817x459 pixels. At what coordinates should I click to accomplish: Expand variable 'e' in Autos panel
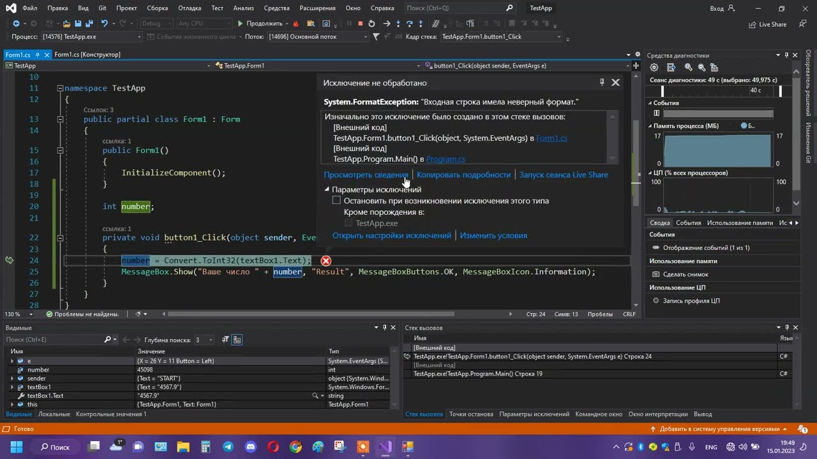click(12, 361)
